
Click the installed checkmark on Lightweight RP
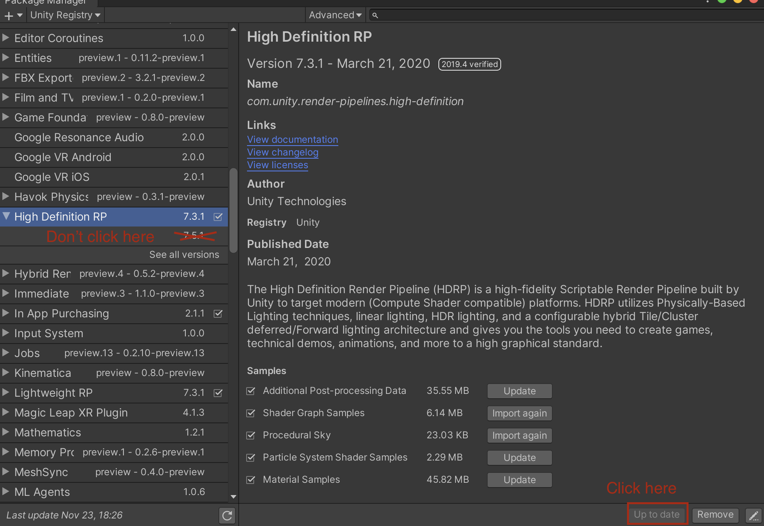point(218,393)
